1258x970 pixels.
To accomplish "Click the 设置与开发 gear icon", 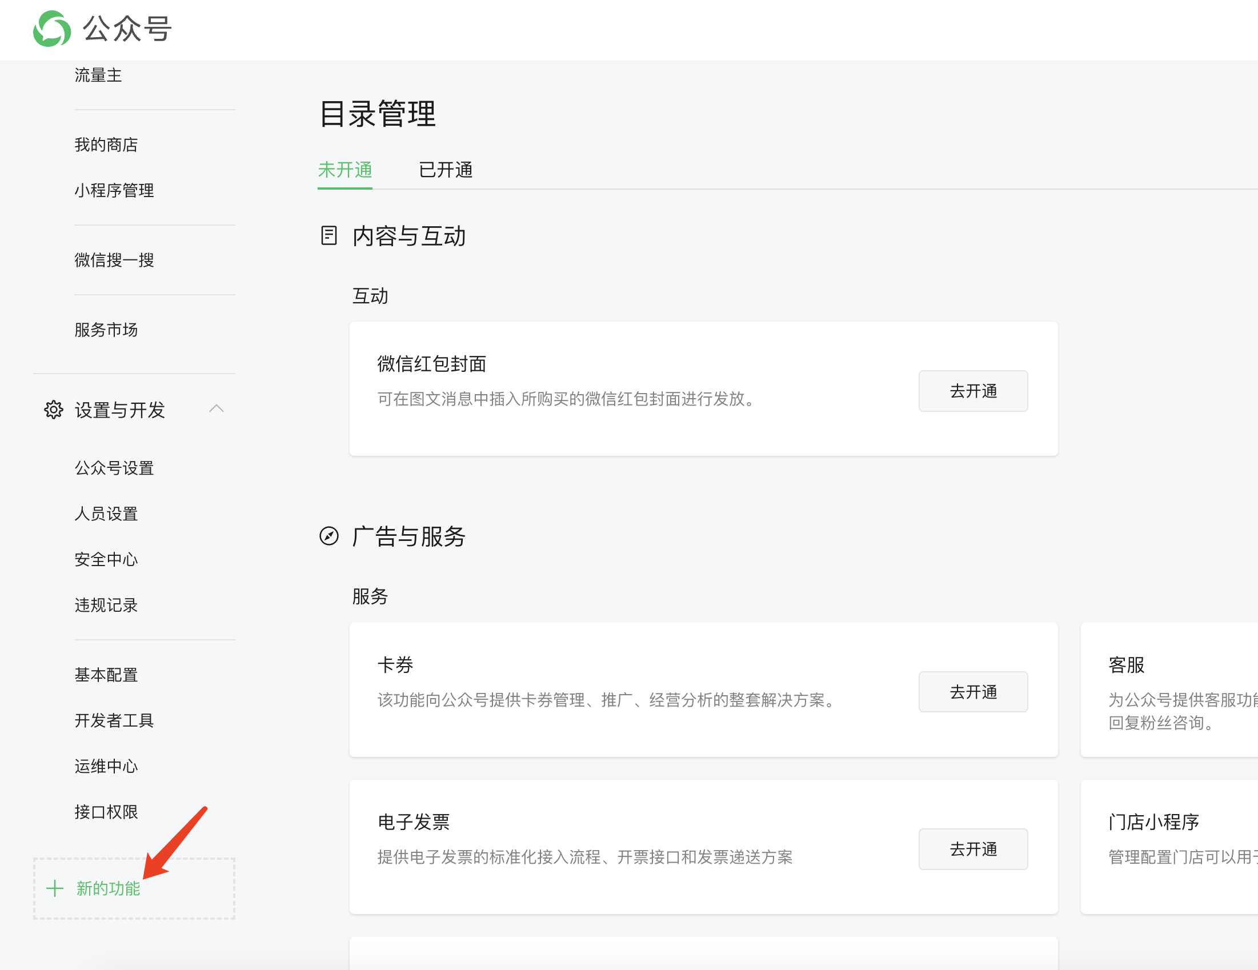I will click(x=54, y=410).
